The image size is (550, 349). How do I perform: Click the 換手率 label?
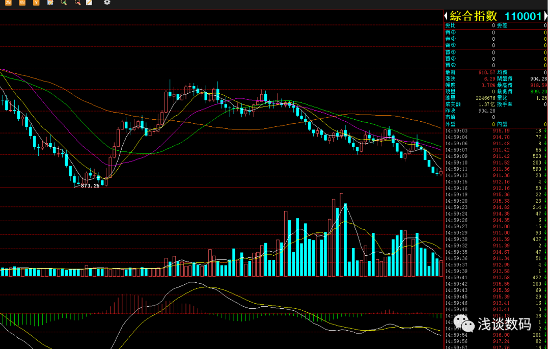505,104
